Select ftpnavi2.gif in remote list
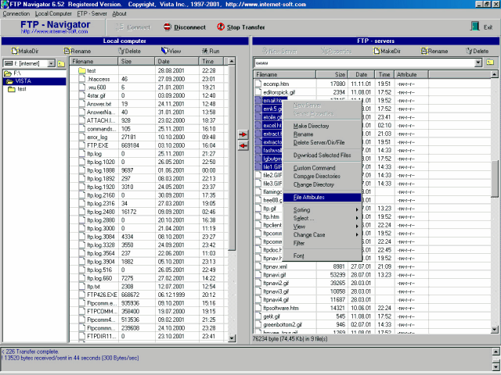This screenshot has height=375, width=501. (276, 283)
